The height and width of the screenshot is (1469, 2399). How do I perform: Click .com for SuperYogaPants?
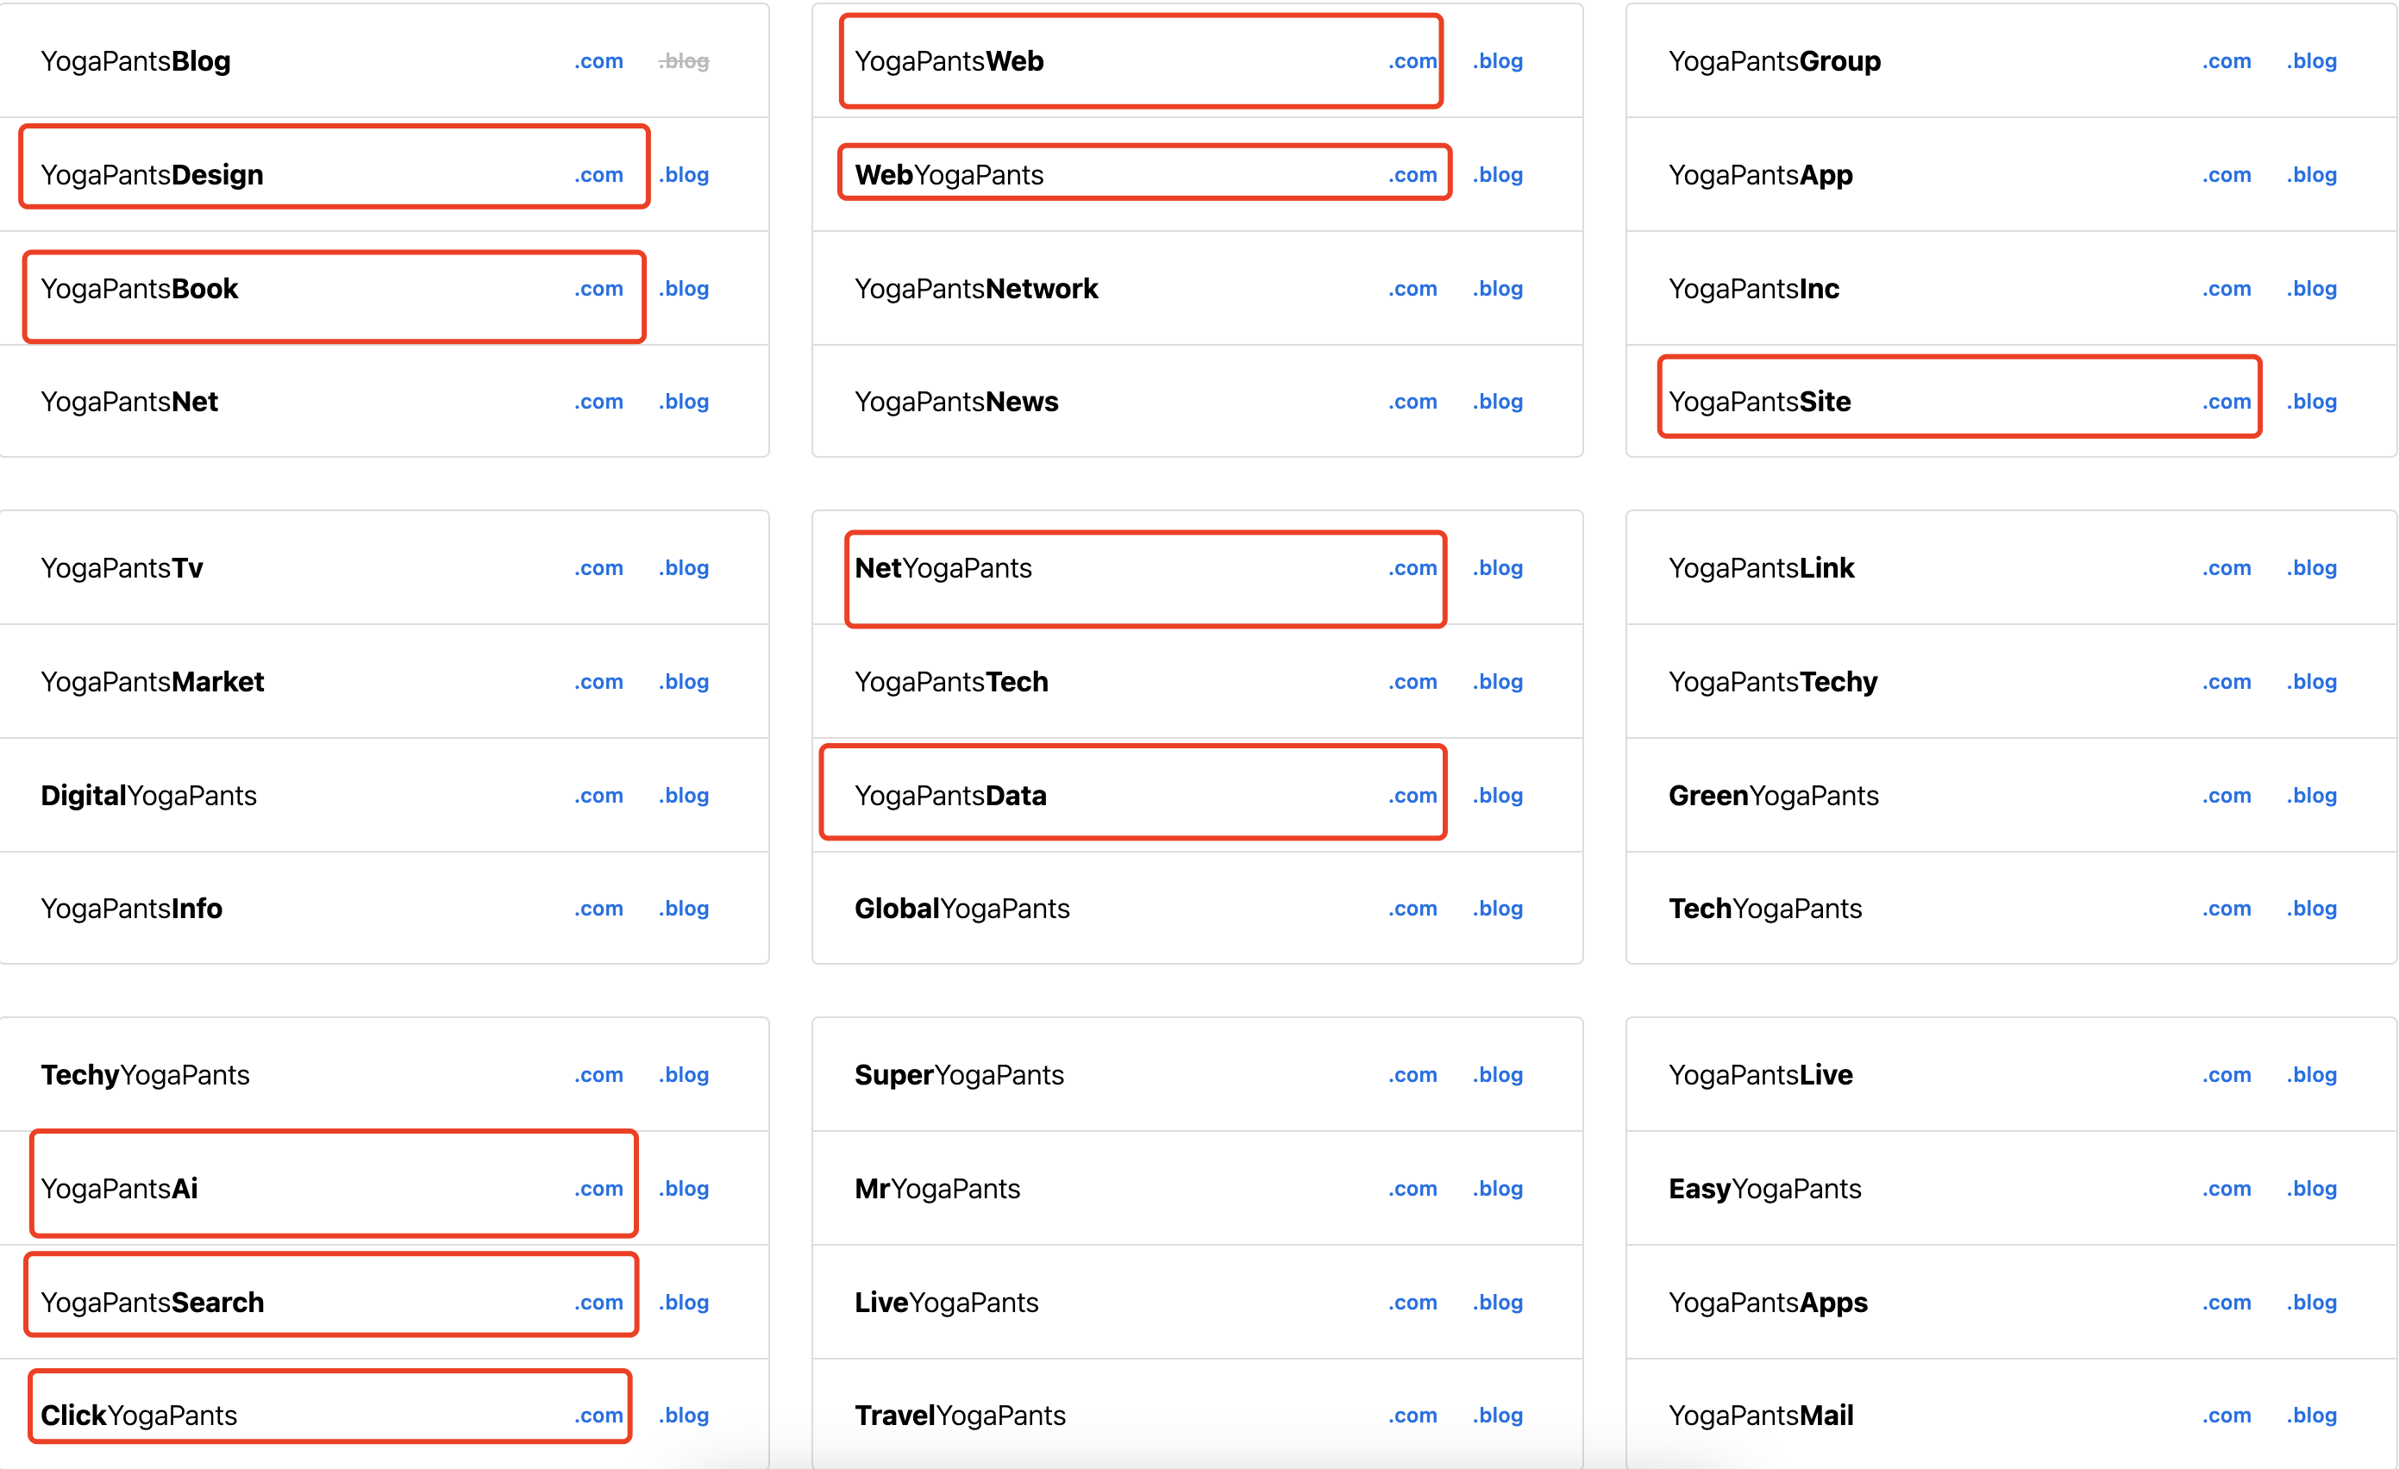(x=1412, y=1075)
